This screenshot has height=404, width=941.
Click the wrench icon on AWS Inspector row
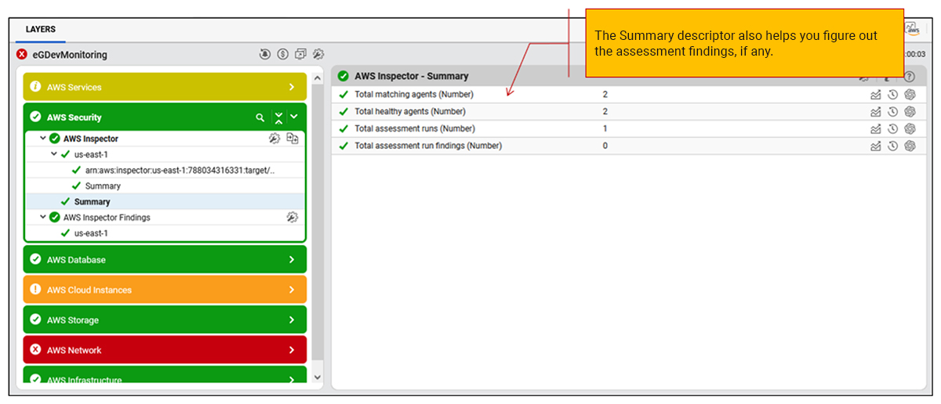pyautogui.click(x=274, y=139)
